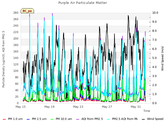
Task: Click the 0.0 right axis tick label
Action: point(154,103)
